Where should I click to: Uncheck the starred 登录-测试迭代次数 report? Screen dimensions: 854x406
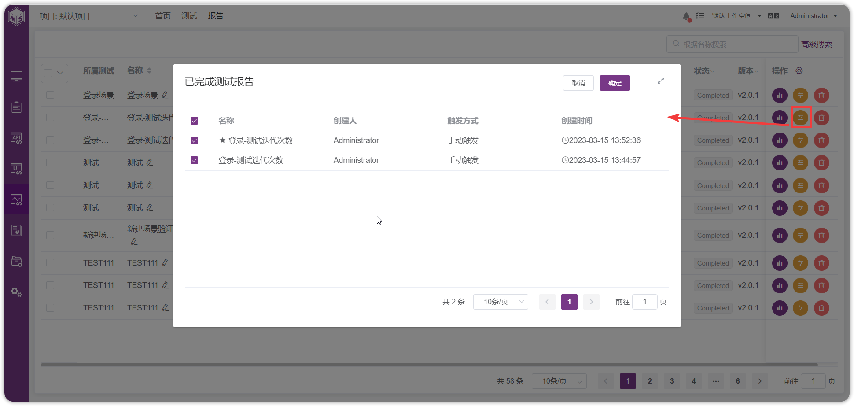point(194,140)
